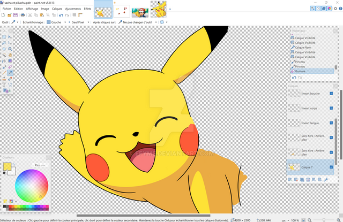Image resolution: width=343 pixels, height=222 pixels.
Task: Select the Color Picker tool in toolbox
Action: (10, 72)
